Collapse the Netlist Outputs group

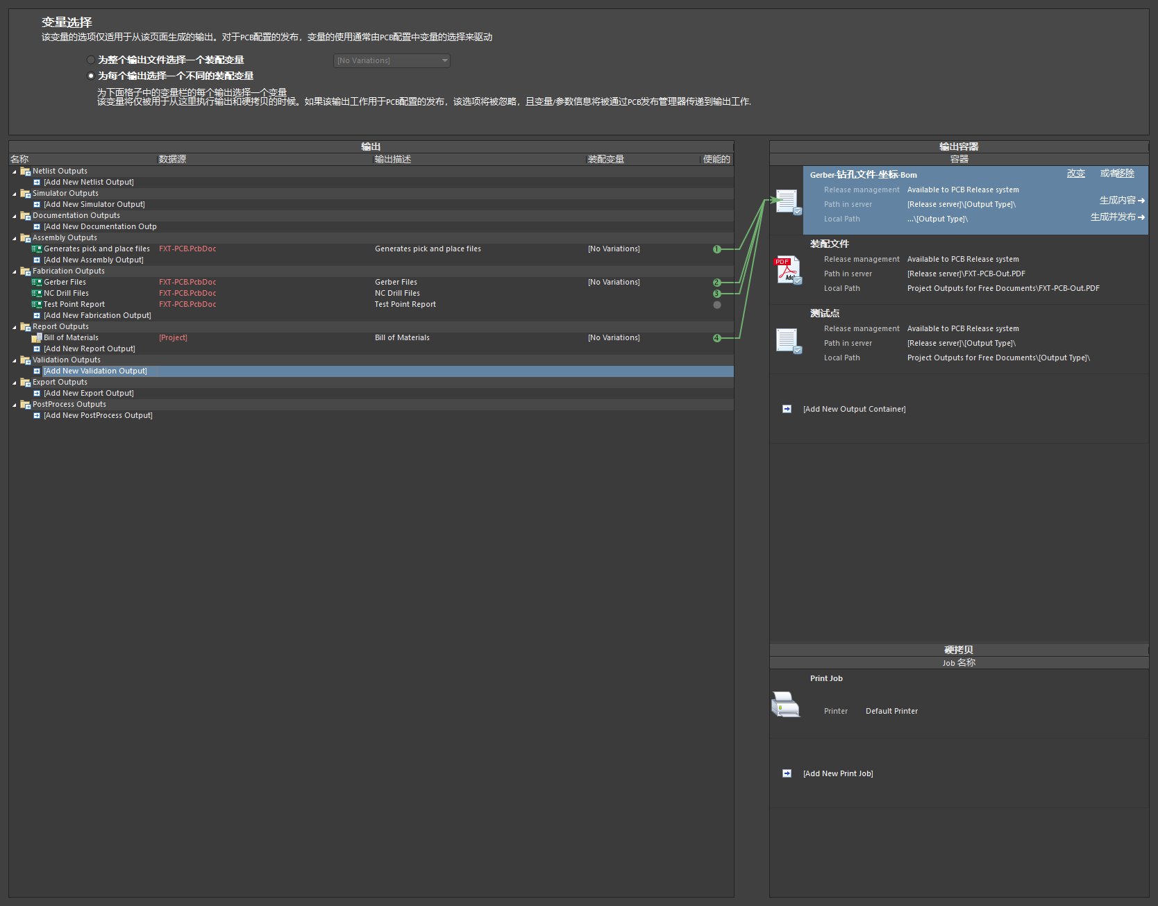click(x=15, y=171)
